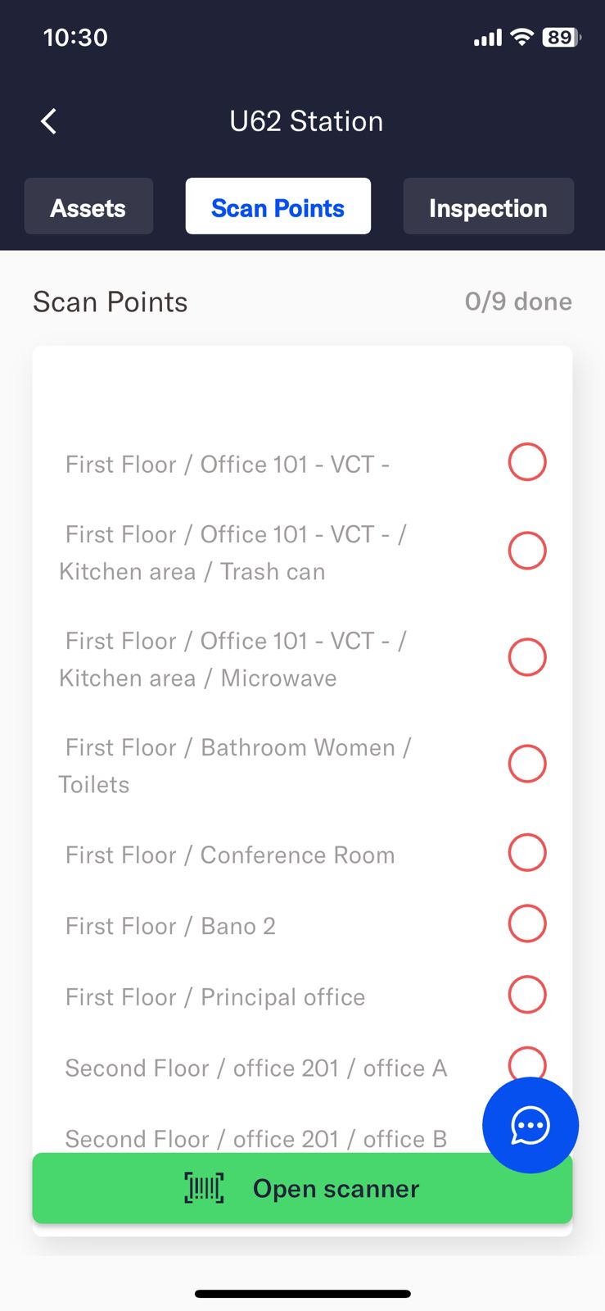Tap the back arrow icon

[x=49, y=121]
